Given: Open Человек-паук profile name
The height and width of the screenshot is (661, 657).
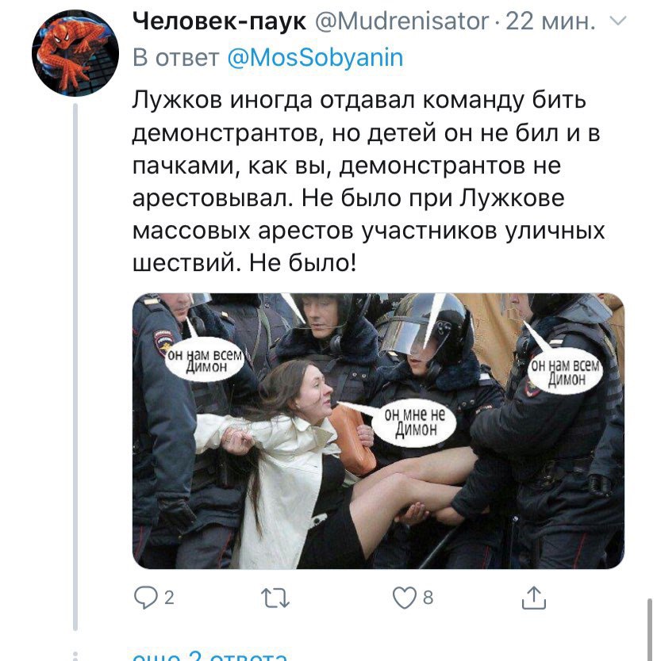Looking at the screenshot, I should click(220, 21).
